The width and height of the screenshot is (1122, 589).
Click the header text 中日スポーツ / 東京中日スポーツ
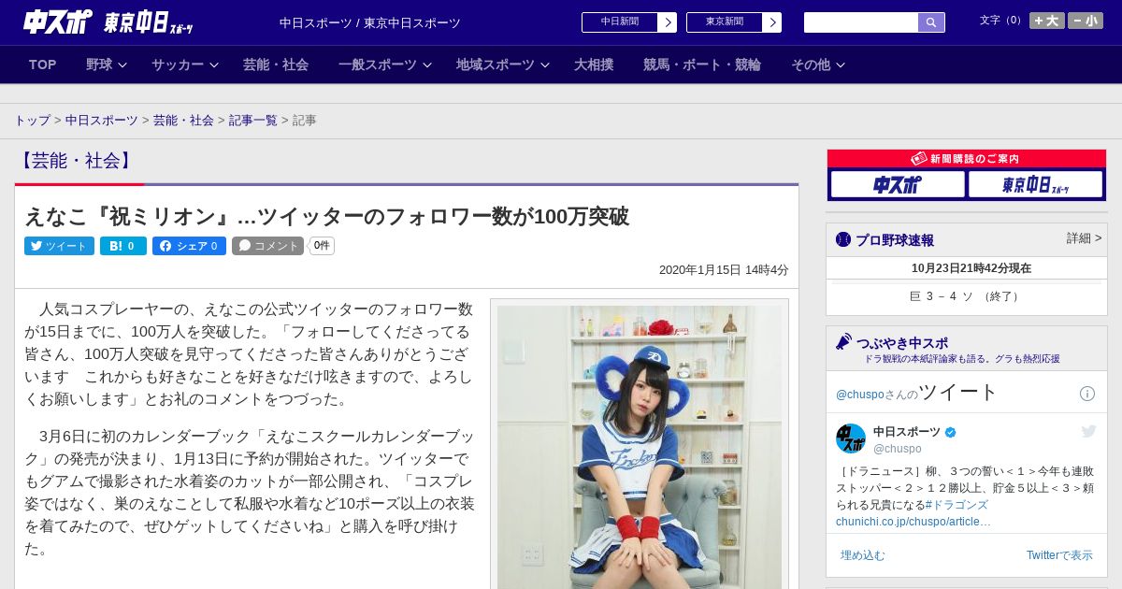click(370, 22)
